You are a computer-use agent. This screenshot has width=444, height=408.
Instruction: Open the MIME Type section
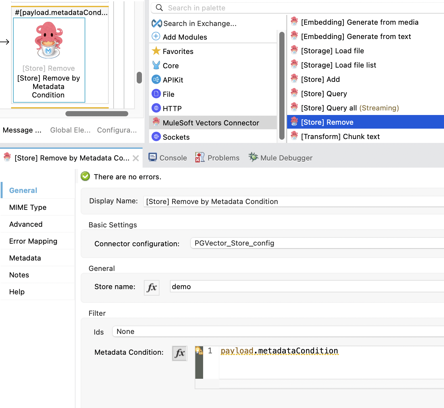[x=38, y=207]
